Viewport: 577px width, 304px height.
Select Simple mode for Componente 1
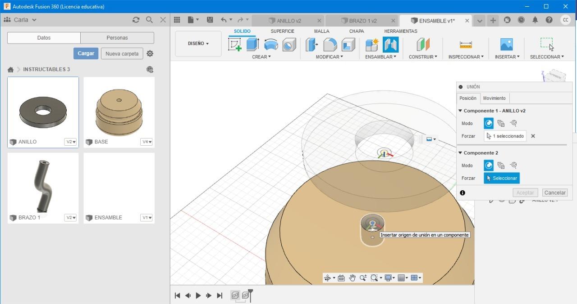[x=489, y=123]
